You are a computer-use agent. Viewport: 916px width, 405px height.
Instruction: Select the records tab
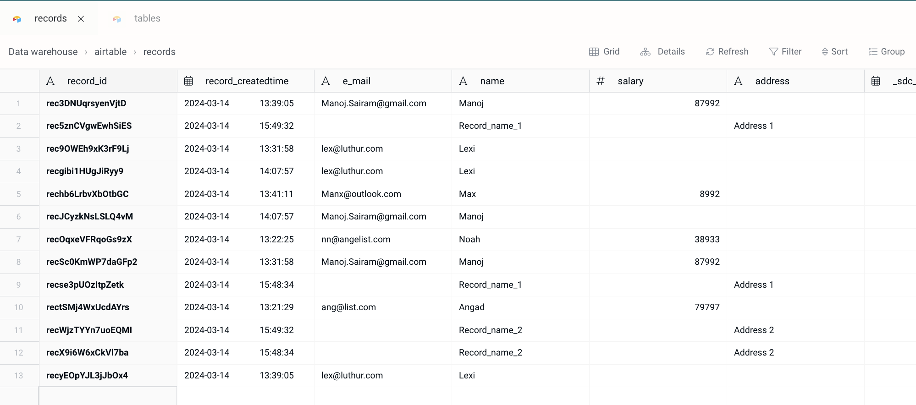pyautogui.click(x=50, y=18)
